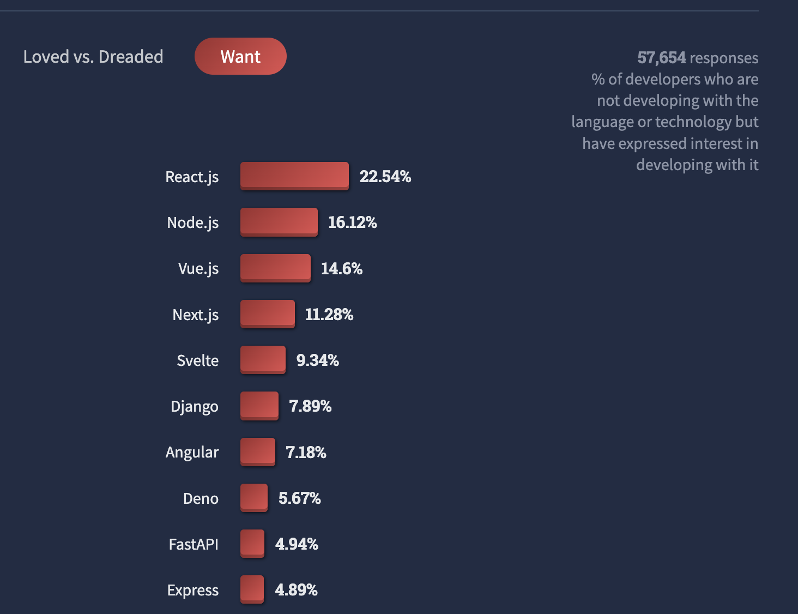Click the Django bar

[259, 406]
